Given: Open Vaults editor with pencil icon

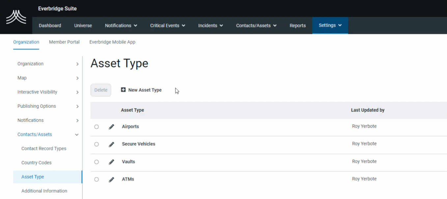Looking at the screenshot, I should [x=111, y=162].
